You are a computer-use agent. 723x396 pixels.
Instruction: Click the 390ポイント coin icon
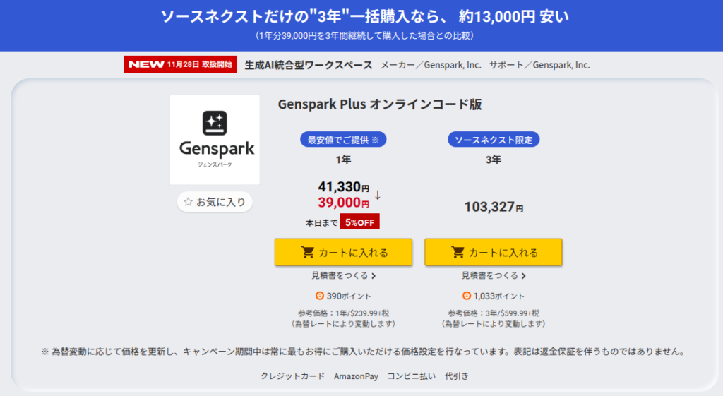point(320,296)
